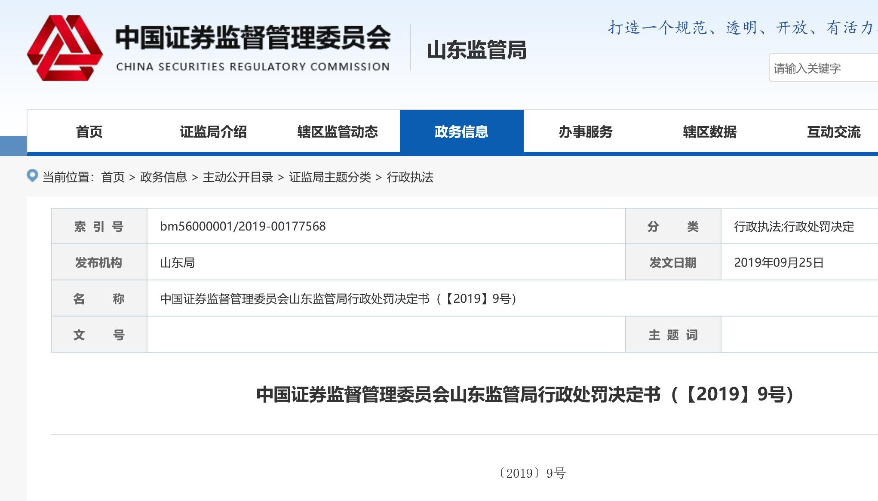Open the 首页 navigation tab
The width and height of the screenshot is (878, 501).
[89, 132]
